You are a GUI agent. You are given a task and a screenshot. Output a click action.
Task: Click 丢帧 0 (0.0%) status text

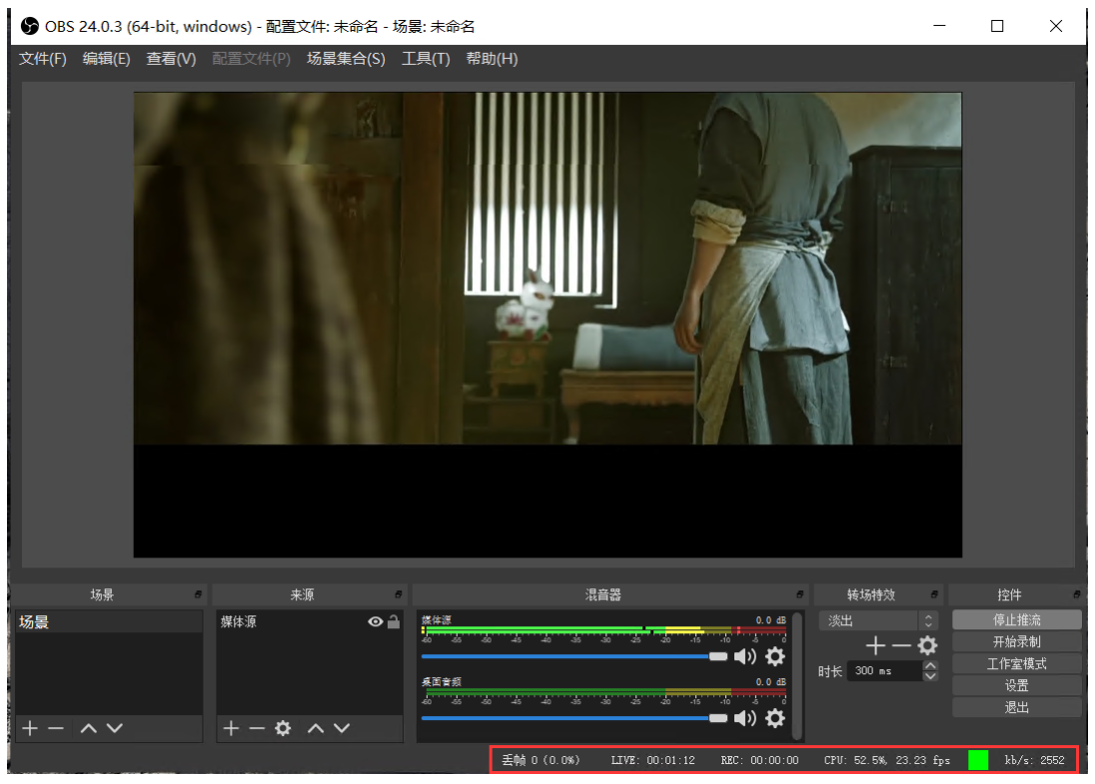click(541, 760)
